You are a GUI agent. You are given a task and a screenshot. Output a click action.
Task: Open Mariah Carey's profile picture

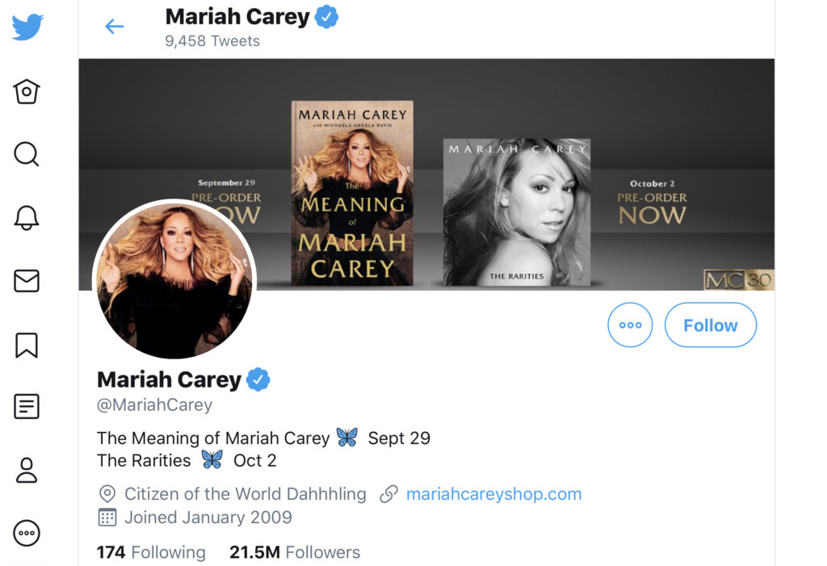pyautogui.click(x=174, y=280)
